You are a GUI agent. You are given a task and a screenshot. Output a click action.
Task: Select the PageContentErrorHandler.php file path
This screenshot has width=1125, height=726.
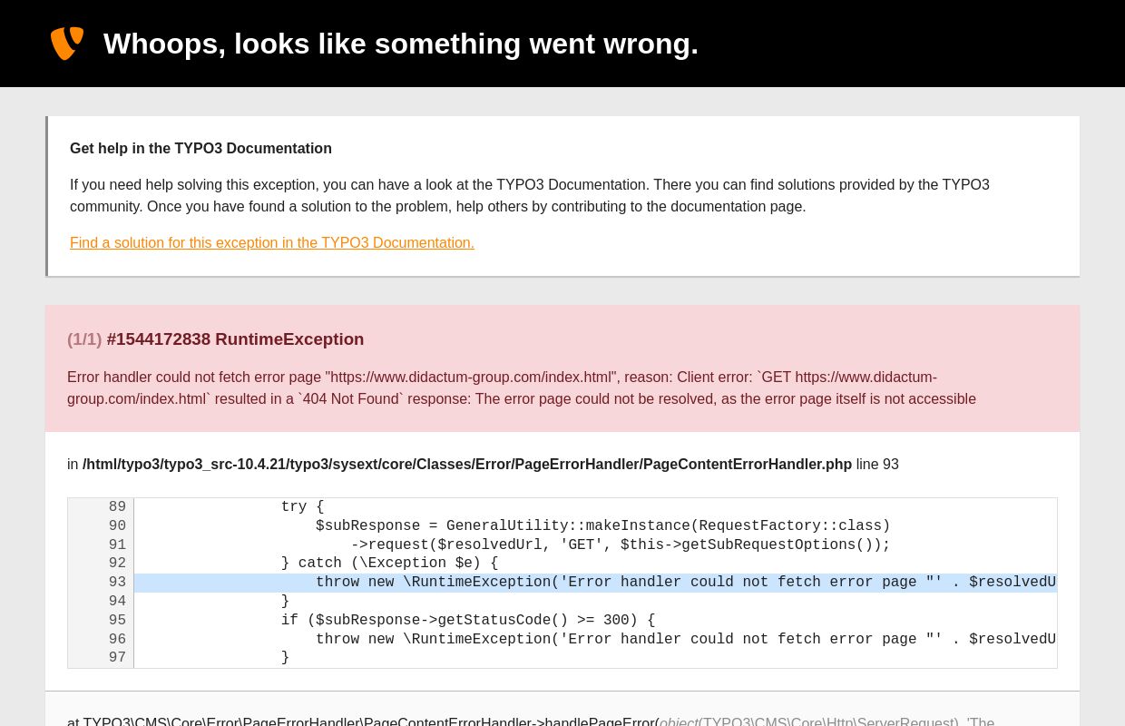(466, 464)
